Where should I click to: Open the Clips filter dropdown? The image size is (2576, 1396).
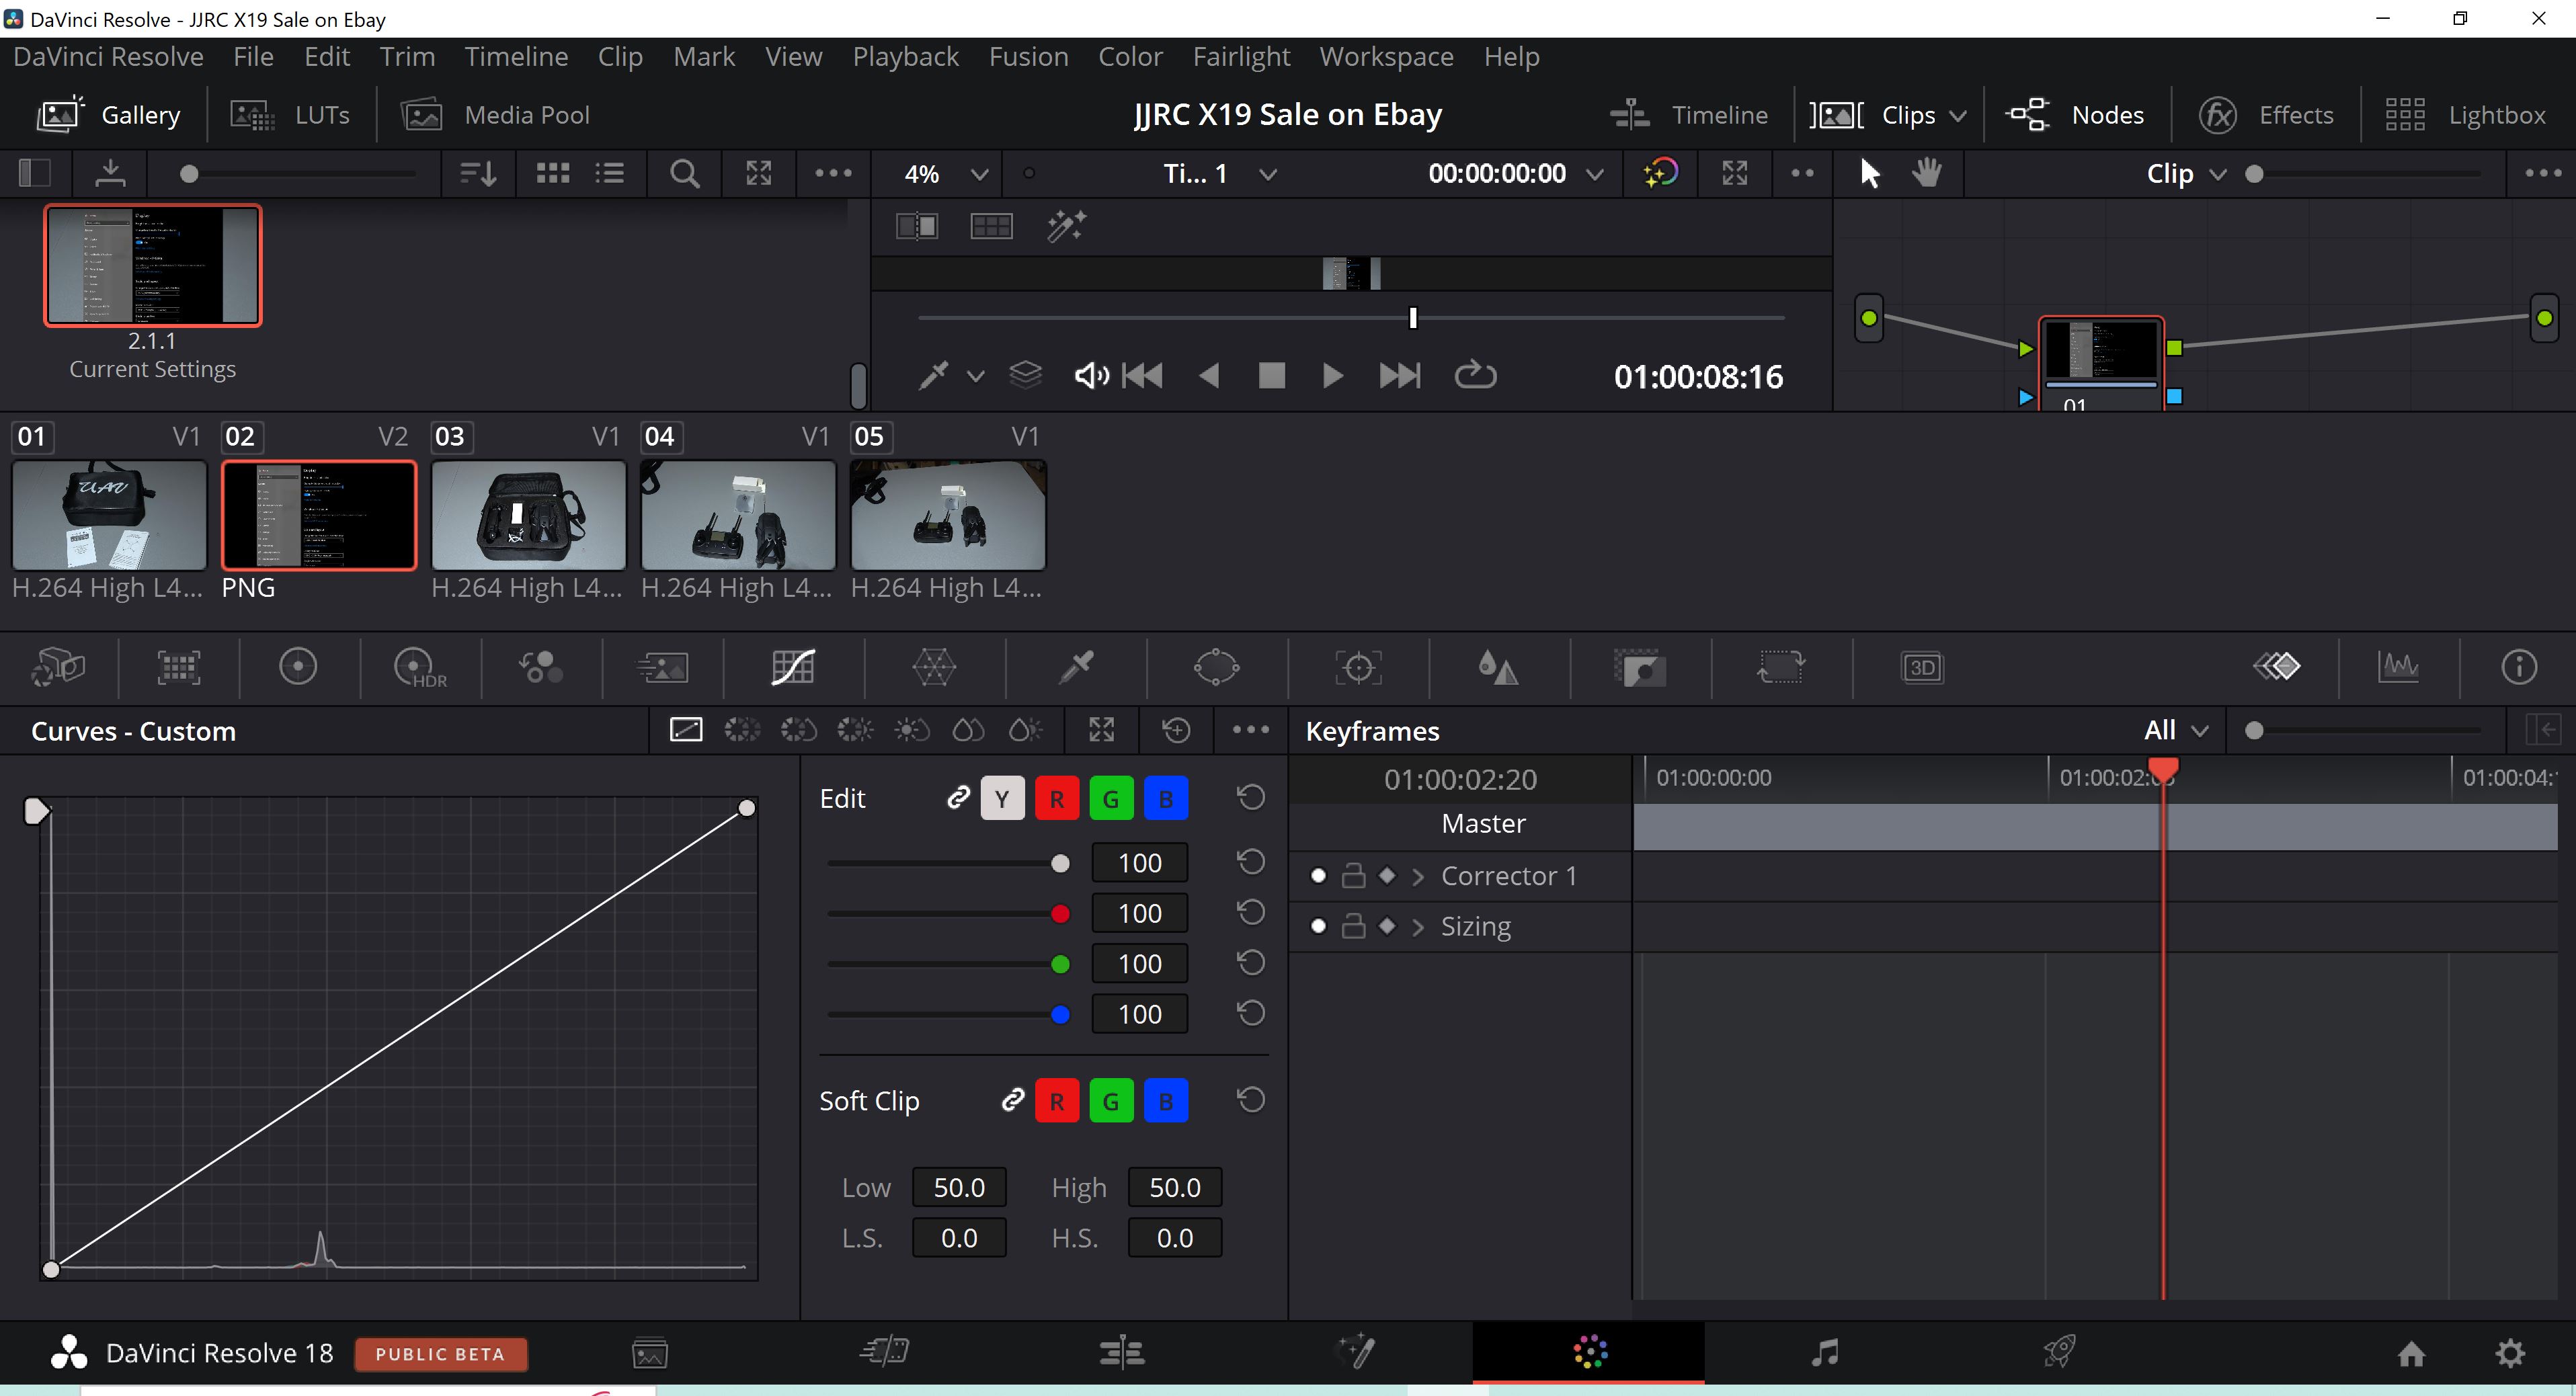coord(1958,116)
